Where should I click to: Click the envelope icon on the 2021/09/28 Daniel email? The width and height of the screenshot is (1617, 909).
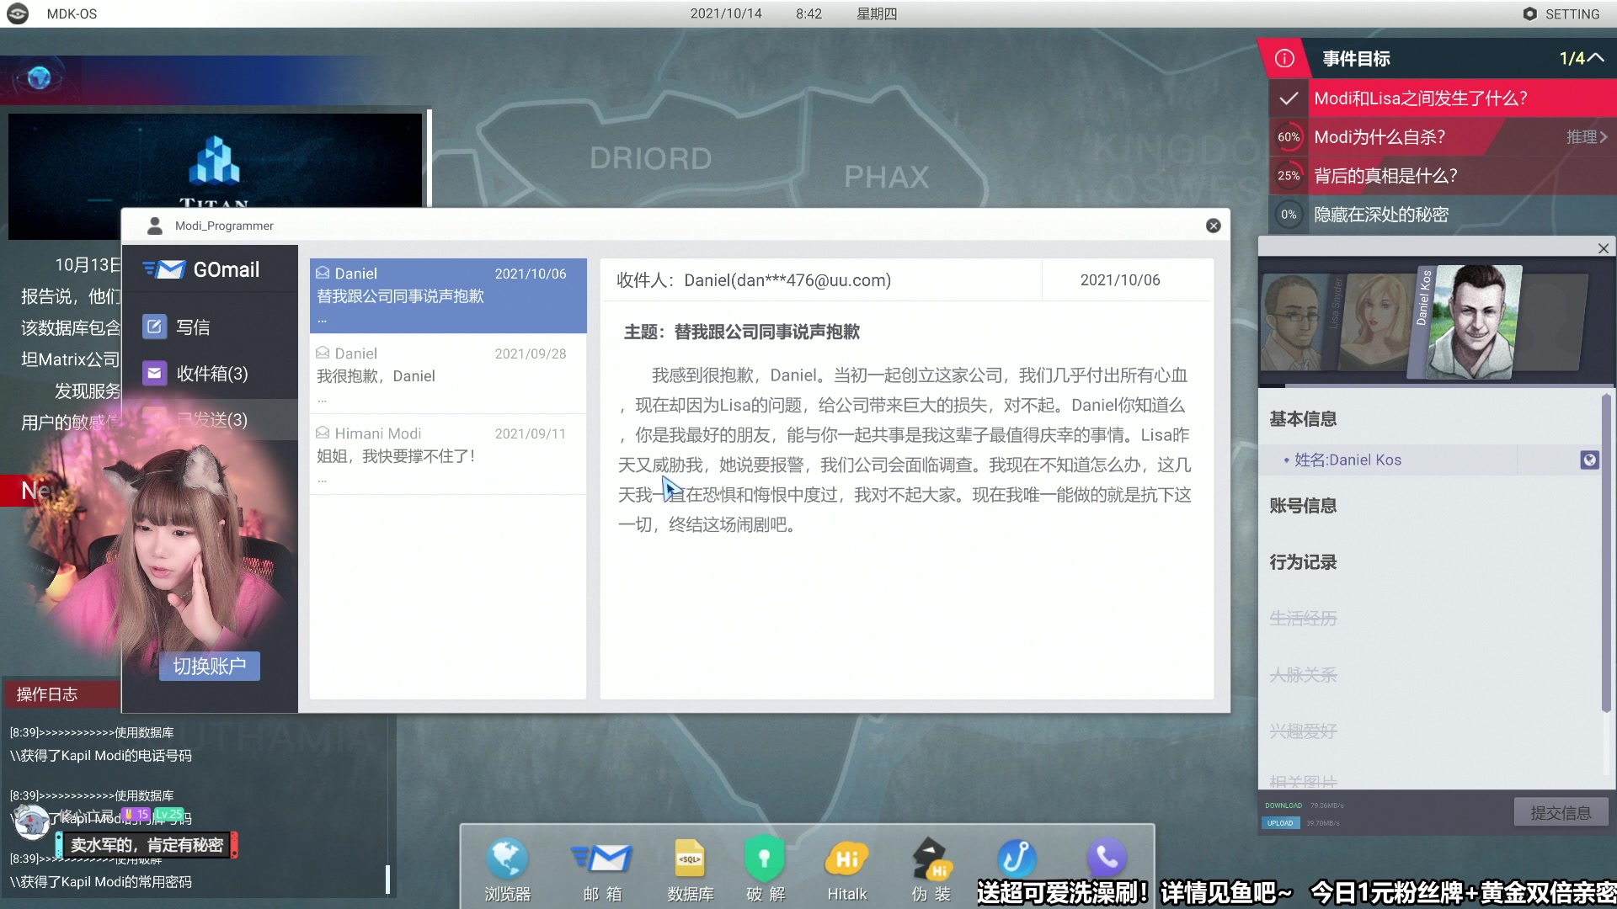tap(323, 353)
